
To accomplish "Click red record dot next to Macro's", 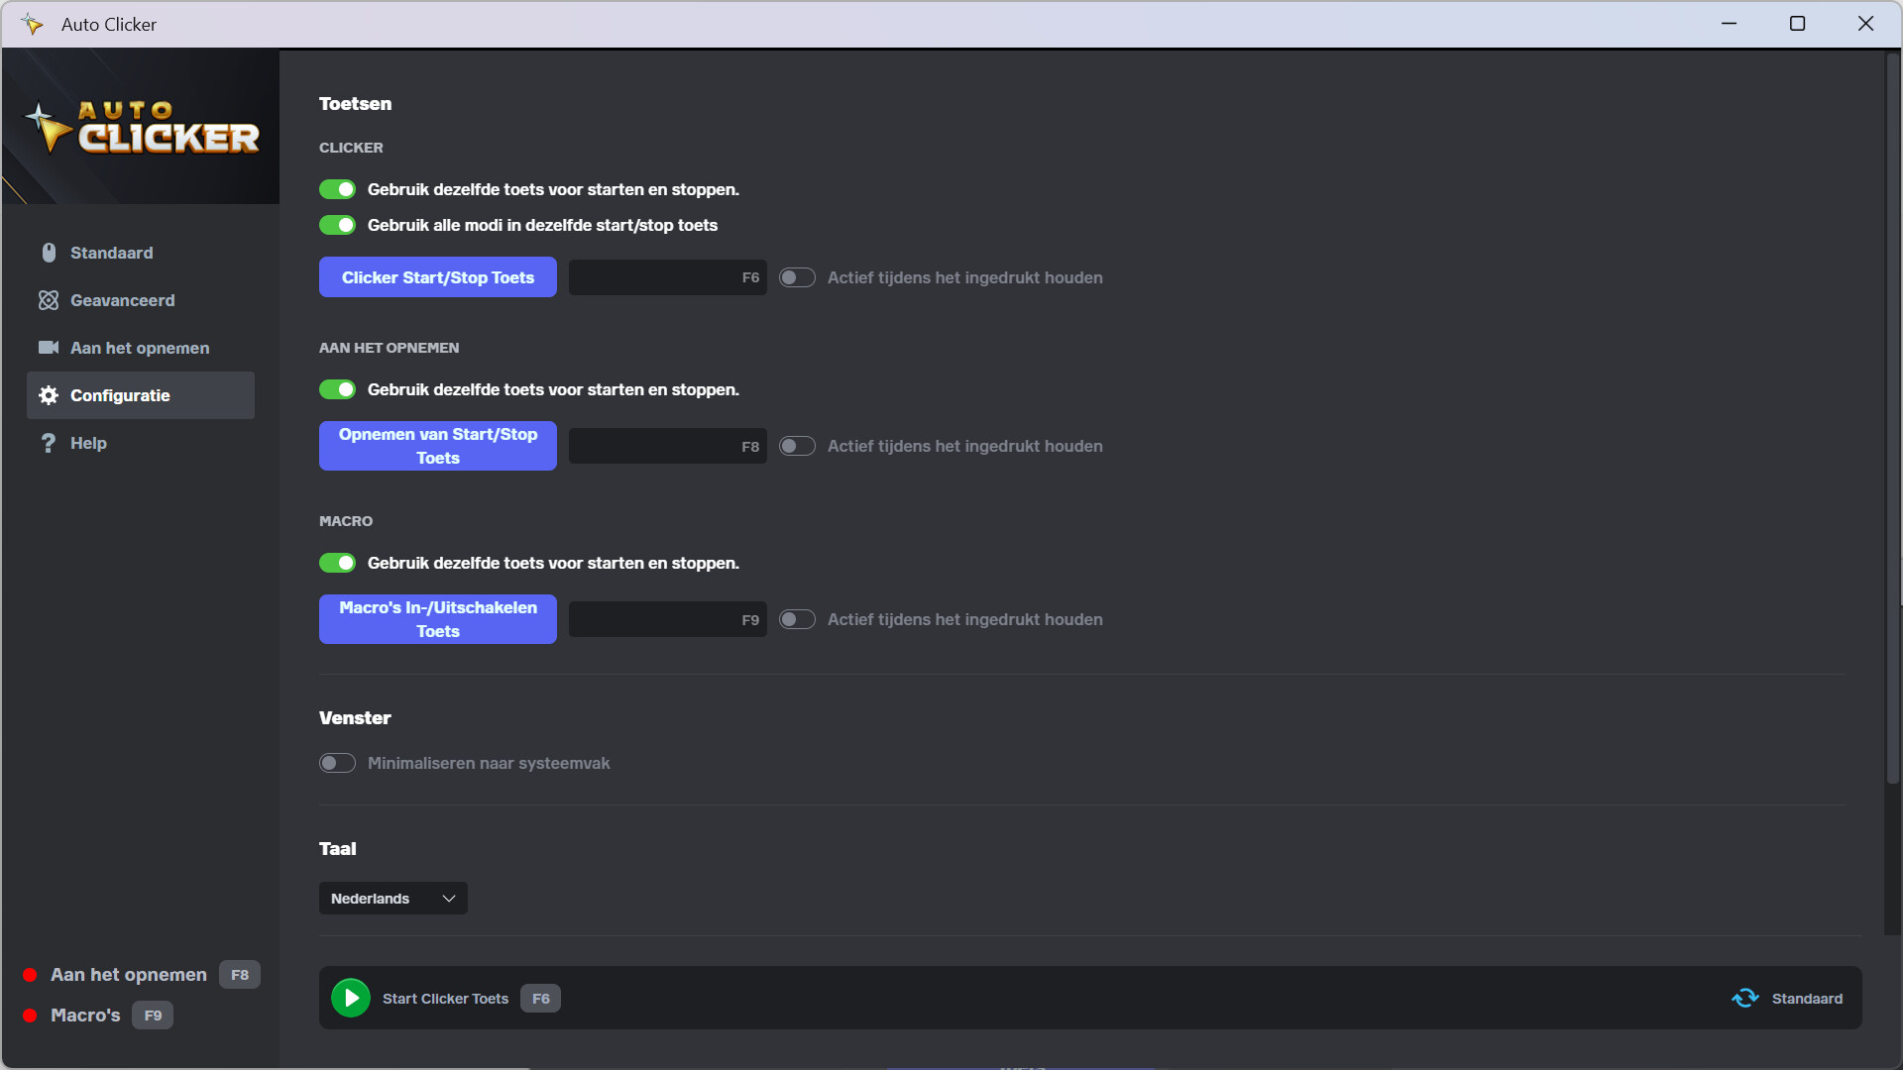I will pos(30,1016).
